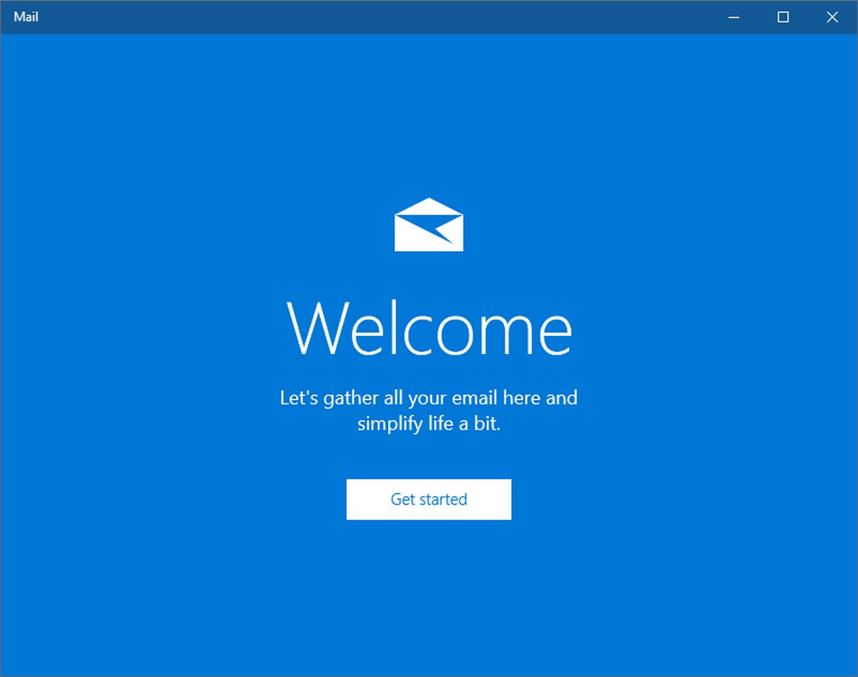Tap the envelope logo above Welcome
Viewport: 858px width, 677px height.
[429, 224]
